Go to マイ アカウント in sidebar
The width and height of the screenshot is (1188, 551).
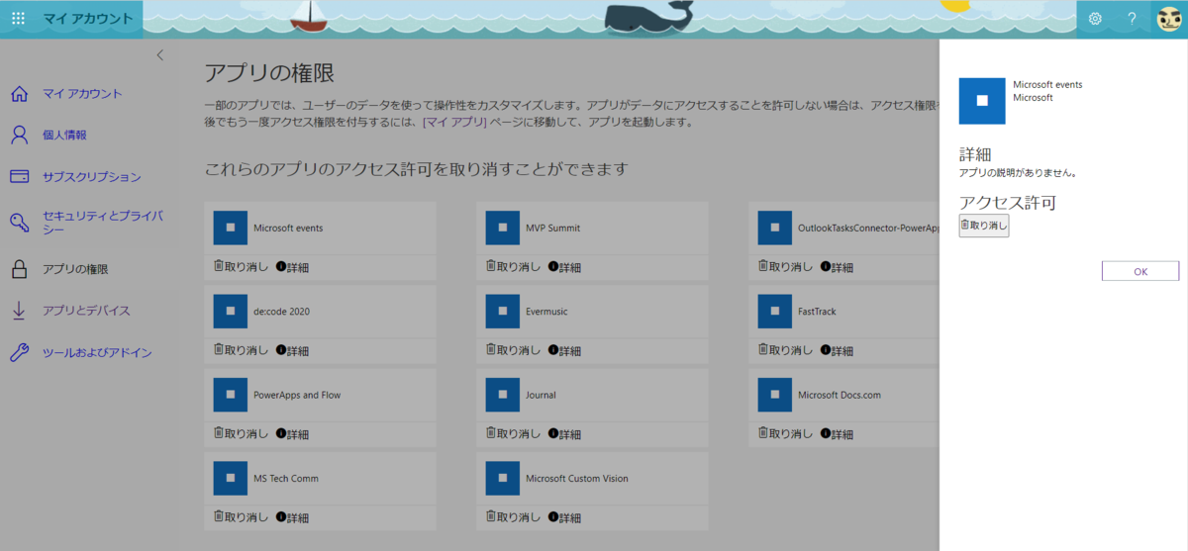tap(82, 94)
